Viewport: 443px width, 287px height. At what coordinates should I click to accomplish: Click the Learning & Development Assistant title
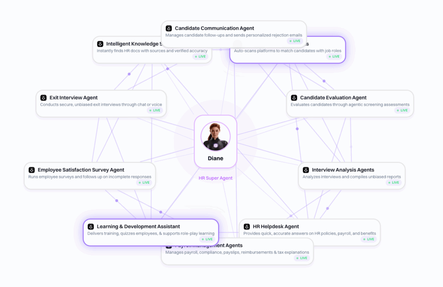138,227
